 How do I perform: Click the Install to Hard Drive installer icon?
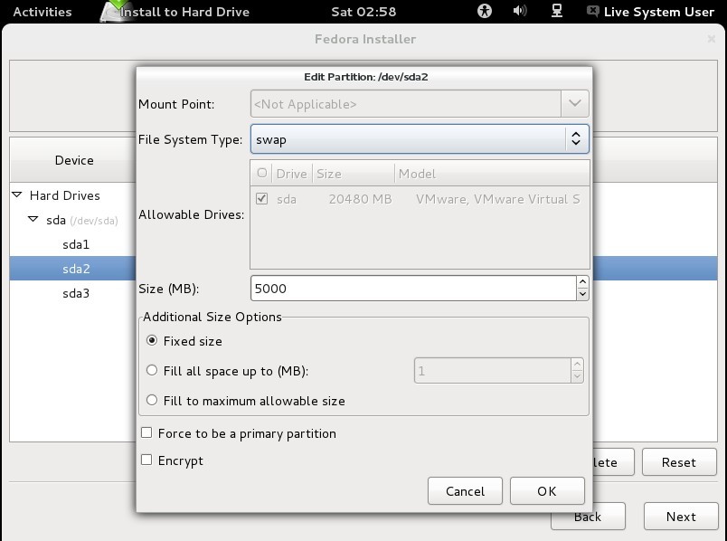click(x=113, y=12)
